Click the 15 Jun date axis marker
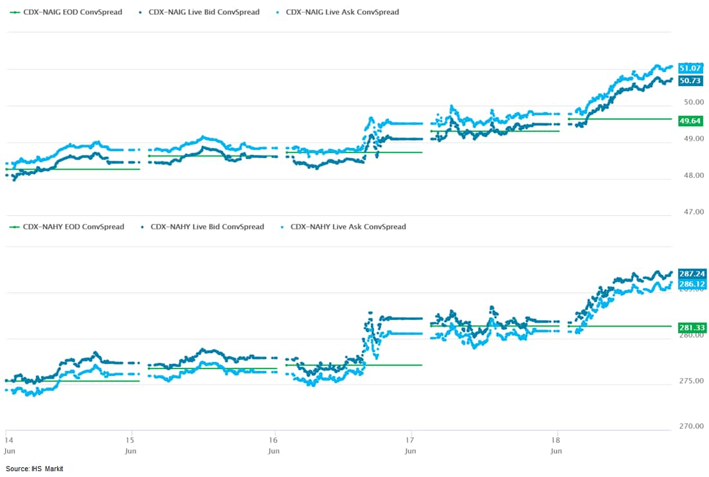The height and width of the screenshot is (477, 709). 130,444
